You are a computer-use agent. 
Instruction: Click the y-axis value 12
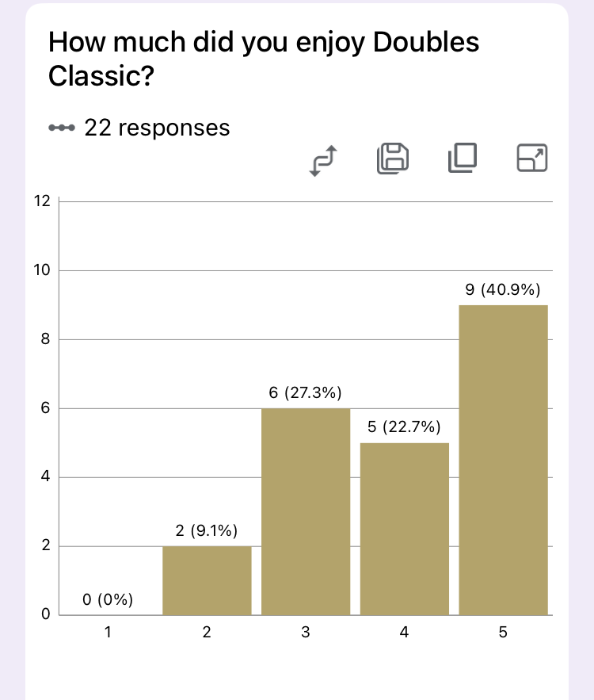tap(42, 201)
